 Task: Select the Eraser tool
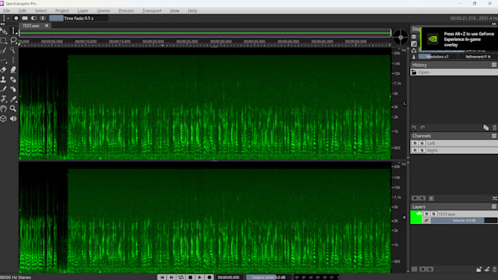coord(13,70)
